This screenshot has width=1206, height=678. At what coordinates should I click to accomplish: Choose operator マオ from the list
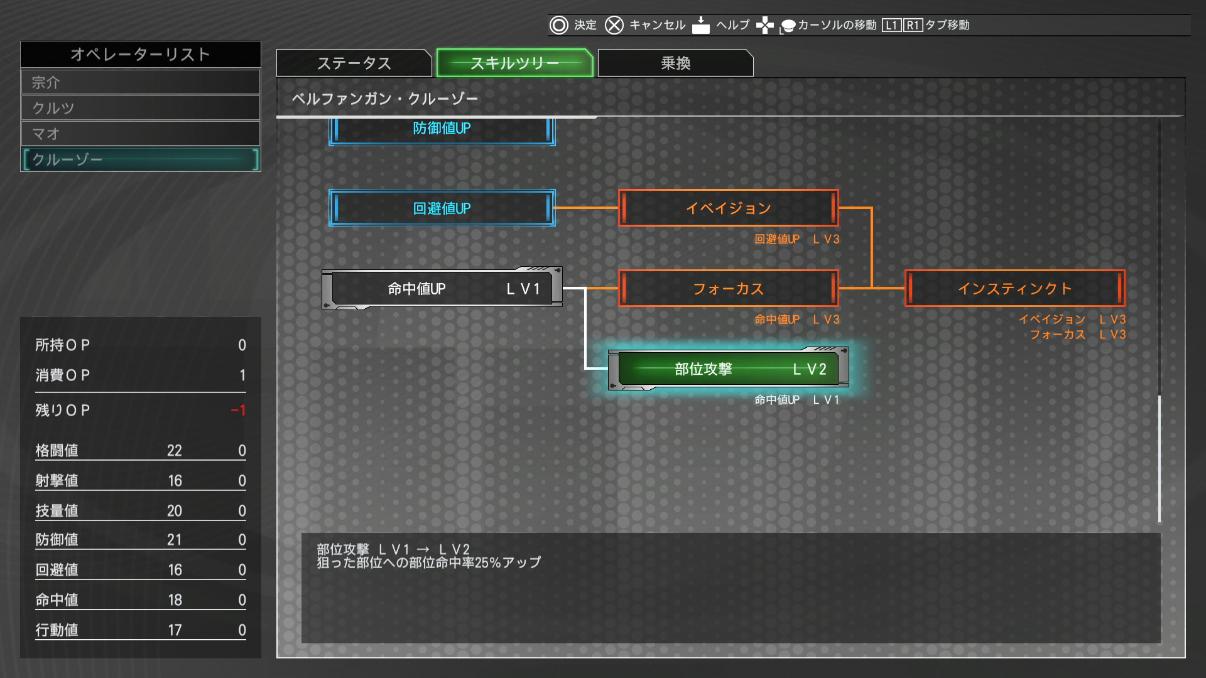[x=140, y=134]
